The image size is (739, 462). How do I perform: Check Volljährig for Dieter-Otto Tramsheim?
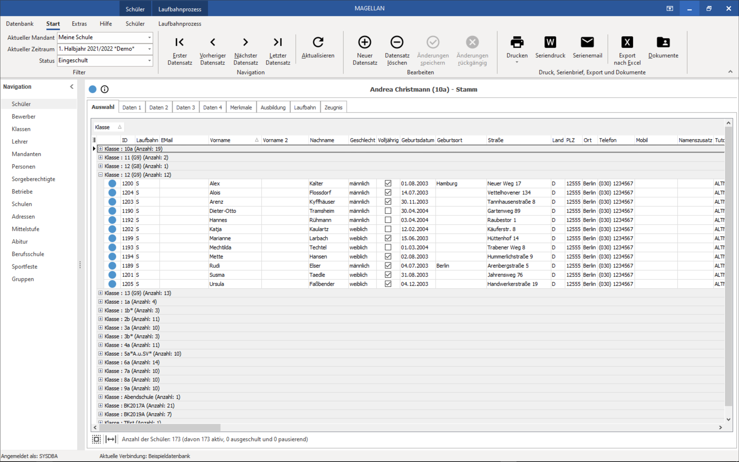point(388,211)
